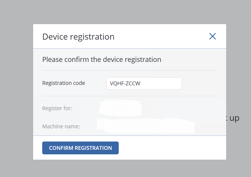Click the "Machine name:" label
Image resolution: width=251 pixels, height=177 pixels.
tap(61, 126)
